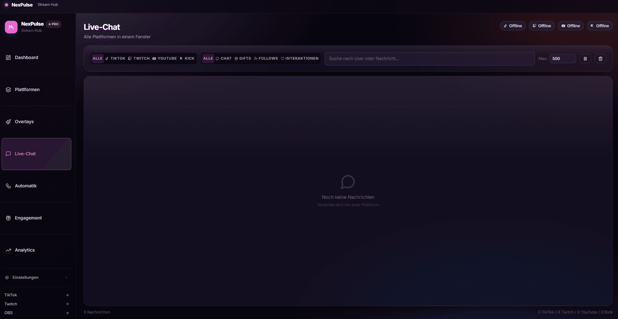The image size is (618, 319).
Task: Clear chat with the trash icon
Action: click(600, 59)
